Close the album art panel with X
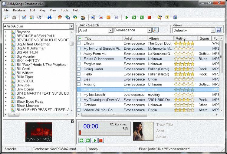The image size is (227, 154). [x=73, y=121]
